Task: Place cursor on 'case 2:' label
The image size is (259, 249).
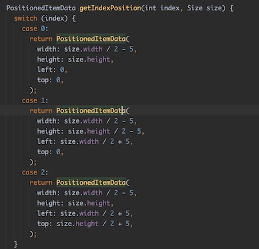Action: (x=35, y=172)
